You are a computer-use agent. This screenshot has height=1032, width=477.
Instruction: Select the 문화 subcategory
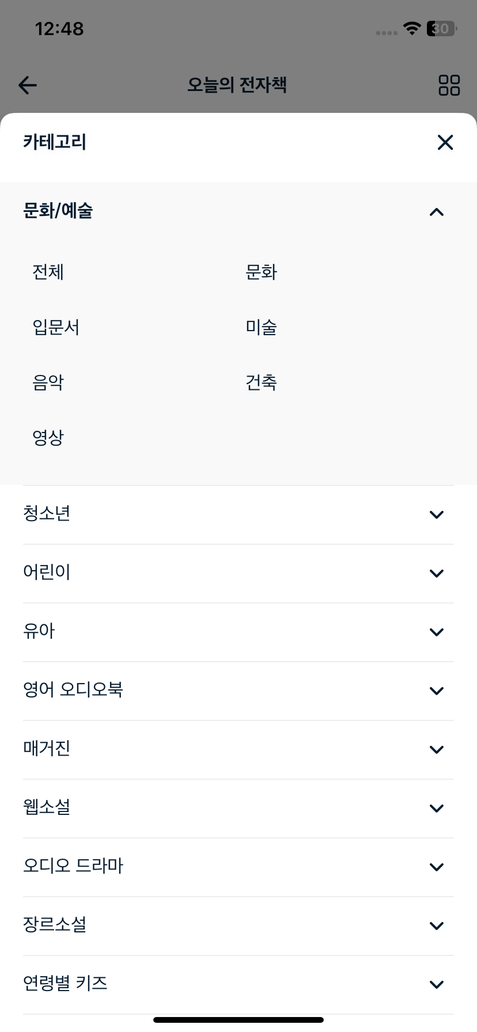261,272
